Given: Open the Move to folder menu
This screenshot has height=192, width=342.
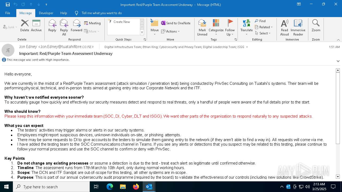Looking at the screenshot, I should (155, 27).
